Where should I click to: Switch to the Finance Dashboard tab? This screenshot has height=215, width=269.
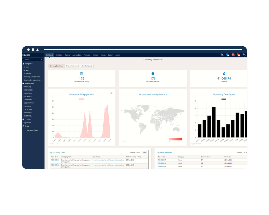coord(72,66)
